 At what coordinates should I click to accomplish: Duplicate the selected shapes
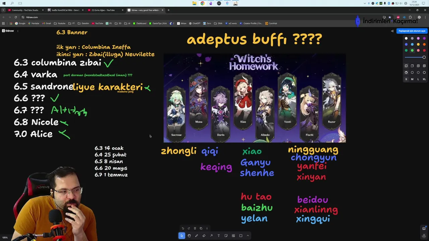coord(201,228)
